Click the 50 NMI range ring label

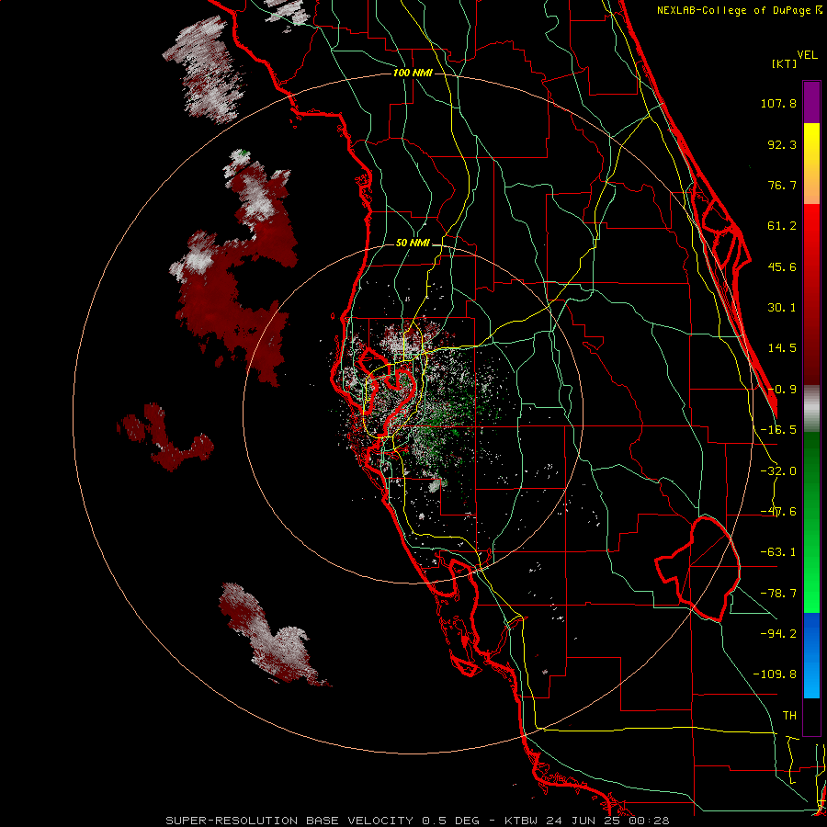coord(413,244)
